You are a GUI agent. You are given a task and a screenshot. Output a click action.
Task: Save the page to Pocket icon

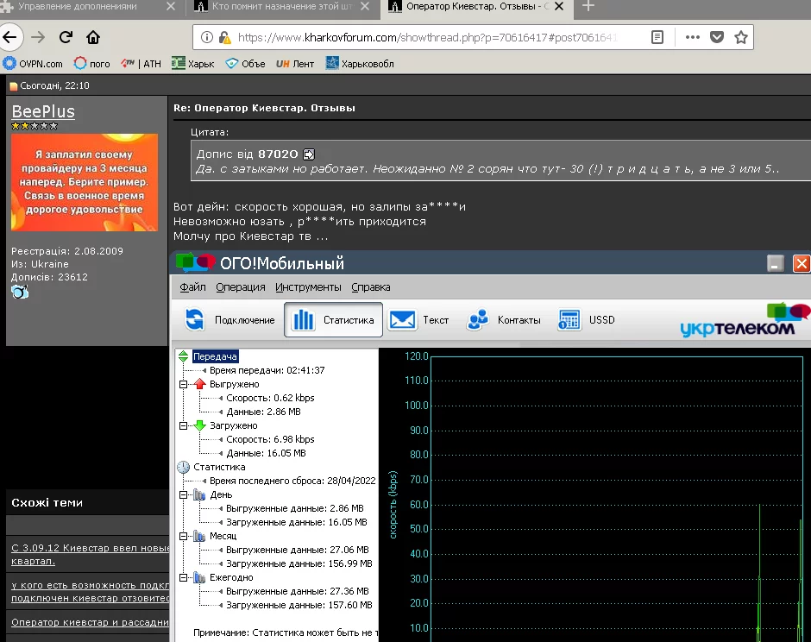click(x=716, y=37)
